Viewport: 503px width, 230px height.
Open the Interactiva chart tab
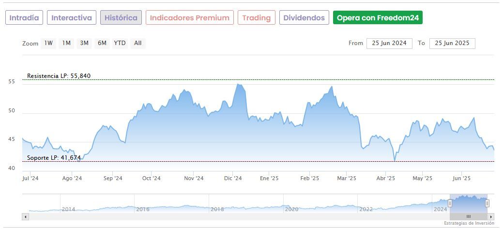72,18
